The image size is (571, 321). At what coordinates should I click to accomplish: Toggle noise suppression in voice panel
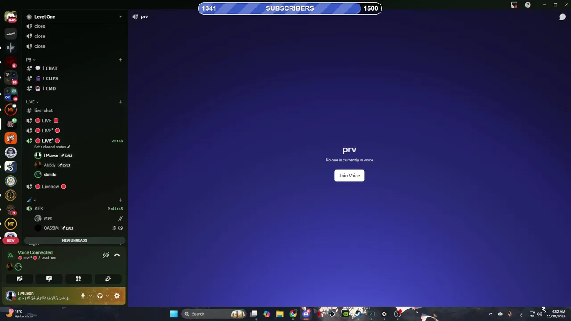pos(106,255)
